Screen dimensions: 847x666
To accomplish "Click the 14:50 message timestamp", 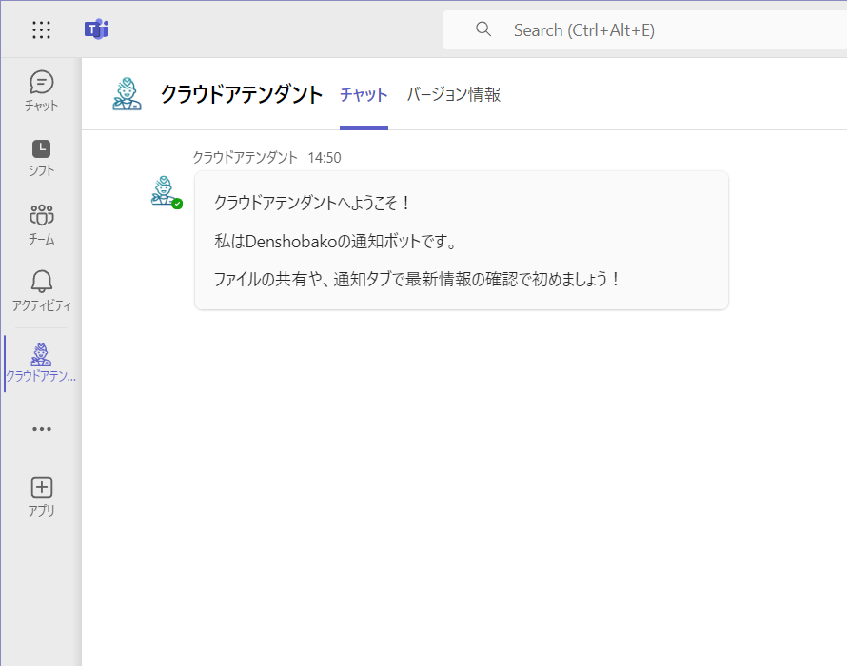I will click(x=325, y=158).
